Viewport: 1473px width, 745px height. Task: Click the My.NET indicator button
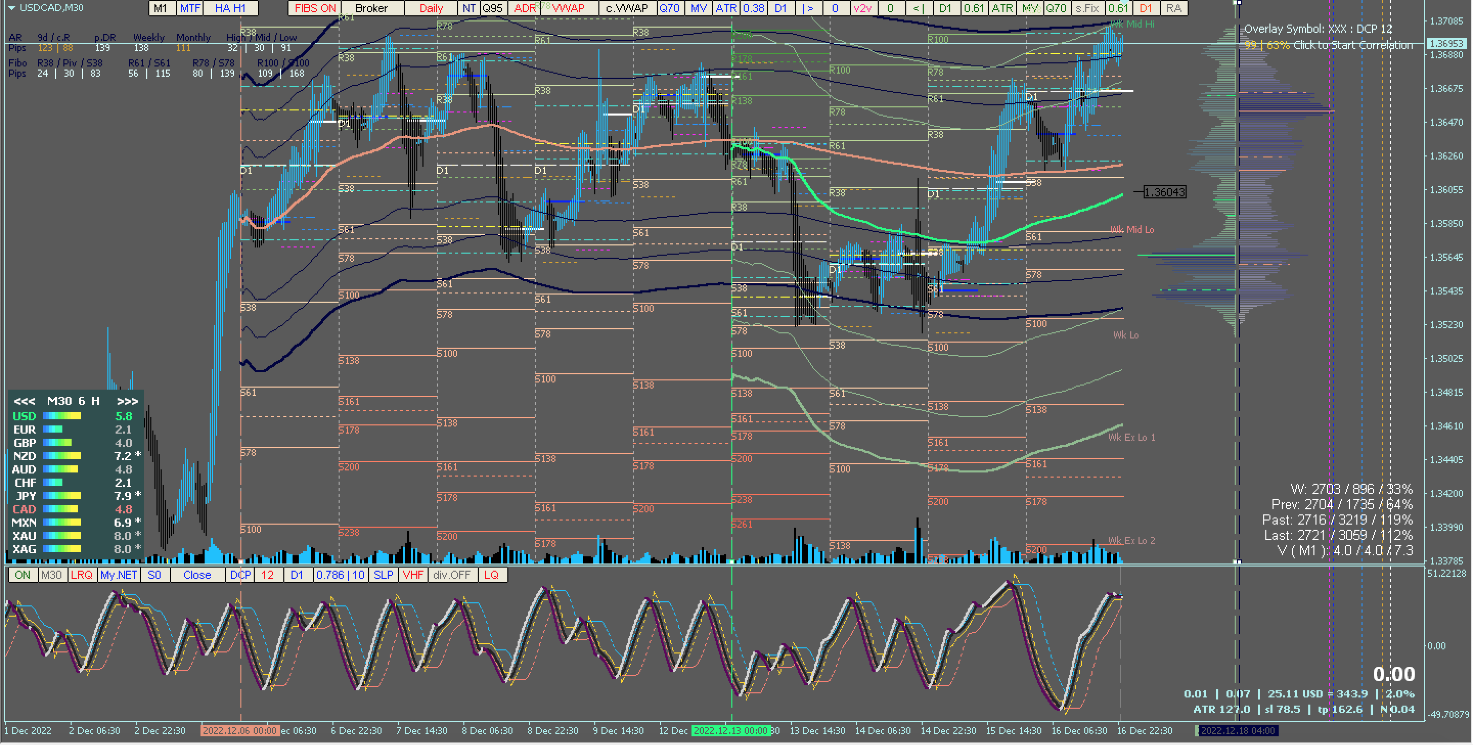(118, 575)
